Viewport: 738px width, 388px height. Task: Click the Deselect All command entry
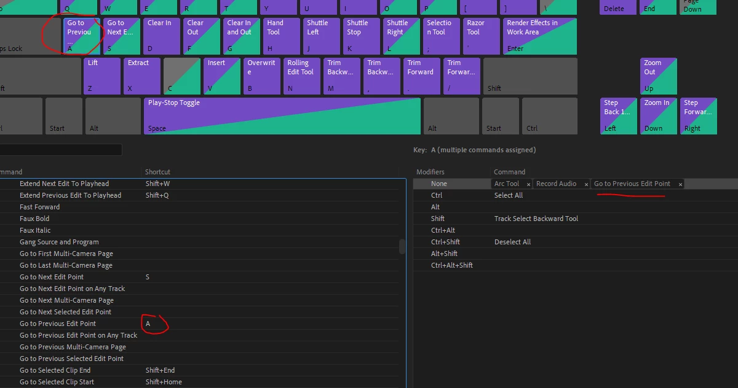click(x=512, y=242)
